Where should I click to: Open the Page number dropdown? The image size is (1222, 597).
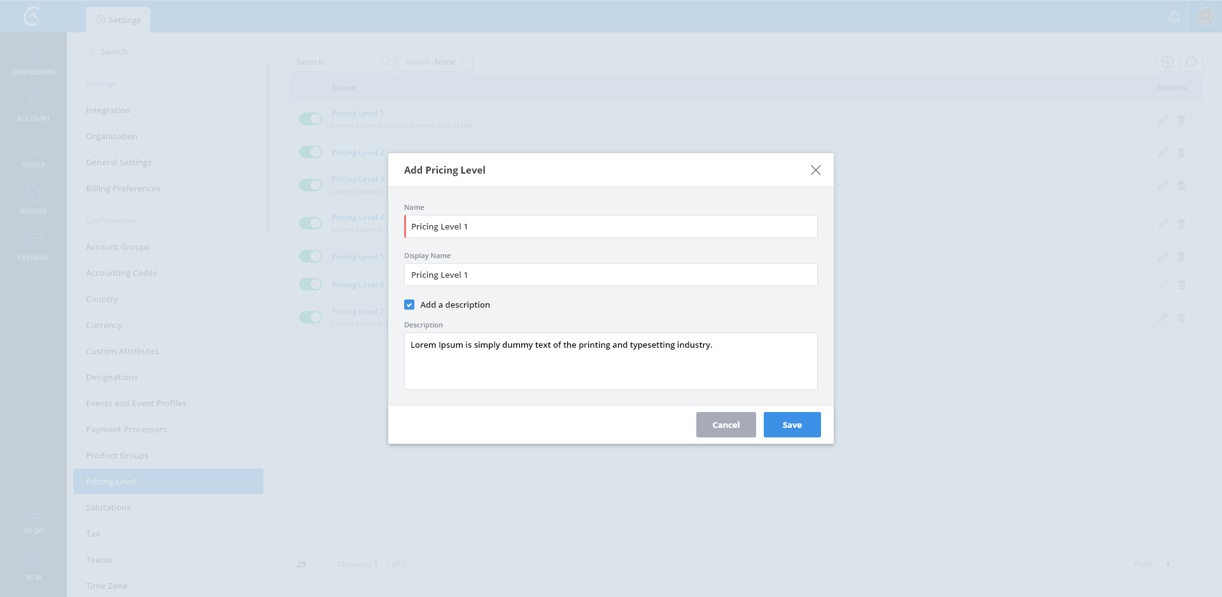pyautogui.click(x=1179, y=565)
